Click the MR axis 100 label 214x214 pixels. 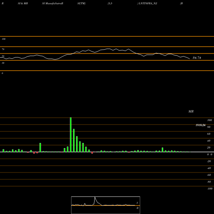pos(209,120)
